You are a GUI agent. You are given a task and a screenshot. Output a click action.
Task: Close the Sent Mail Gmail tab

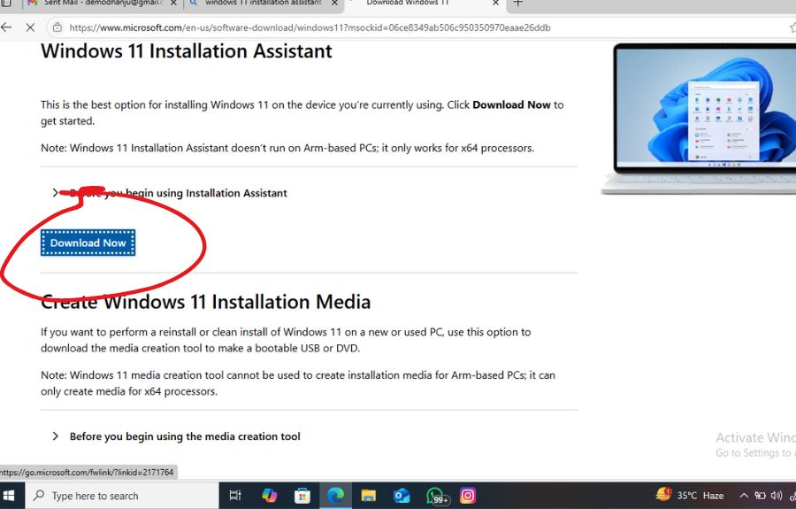(x=173, y=3)
